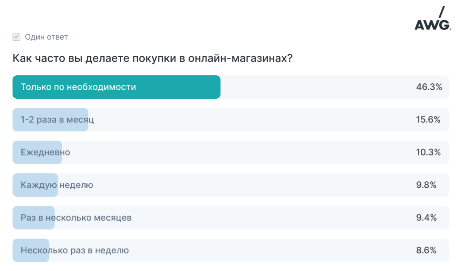Click the 9.8% percentage label
The image size is (460, 271).
click(x=426, y=185)
